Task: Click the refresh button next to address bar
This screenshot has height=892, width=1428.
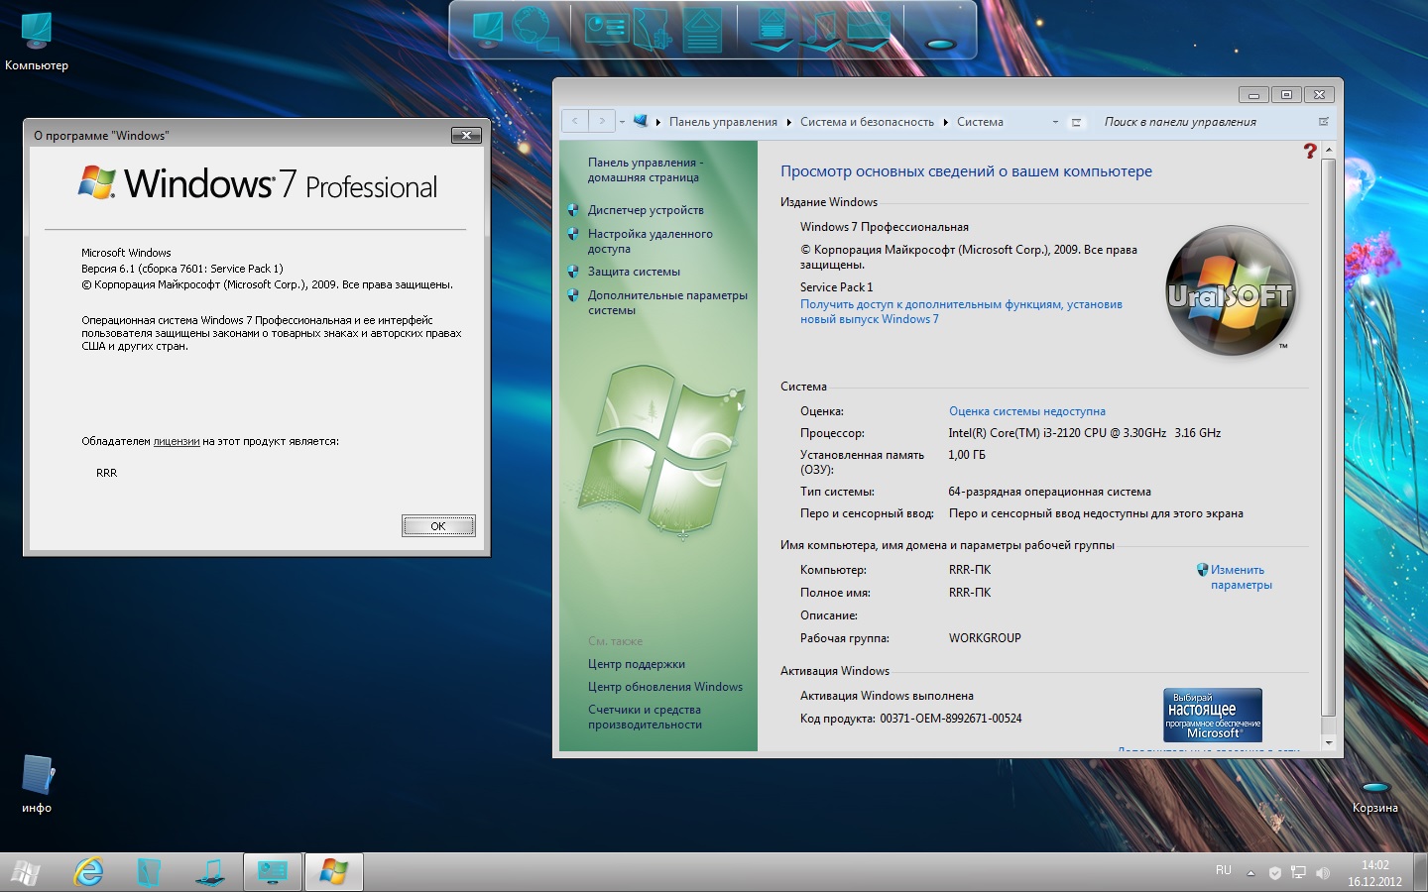Action: click(x=1076, y=122)
